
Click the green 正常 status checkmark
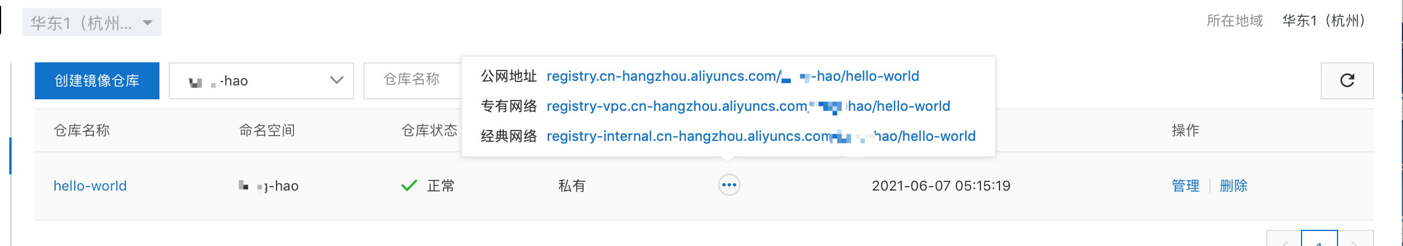409,185
